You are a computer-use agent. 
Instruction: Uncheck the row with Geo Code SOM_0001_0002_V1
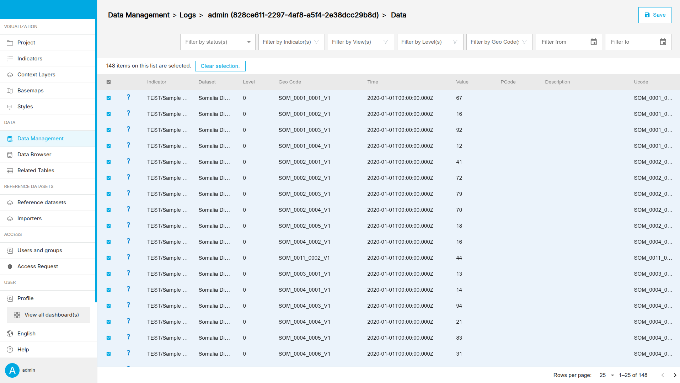pyautogui.click(x=109, y=114)
